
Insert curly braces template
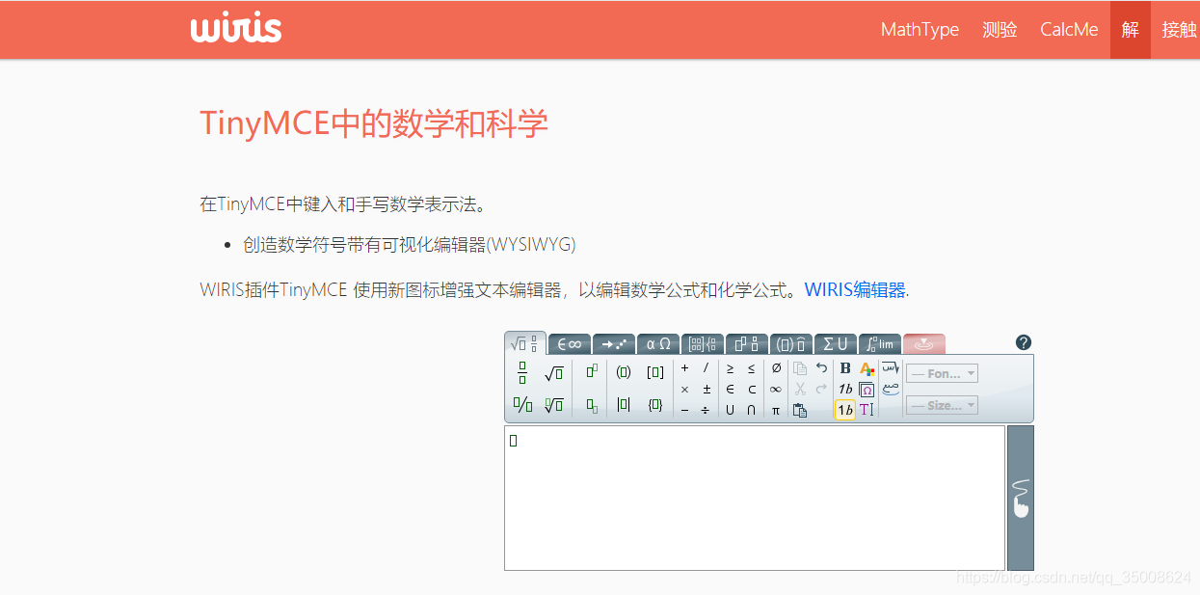[655, 405]
